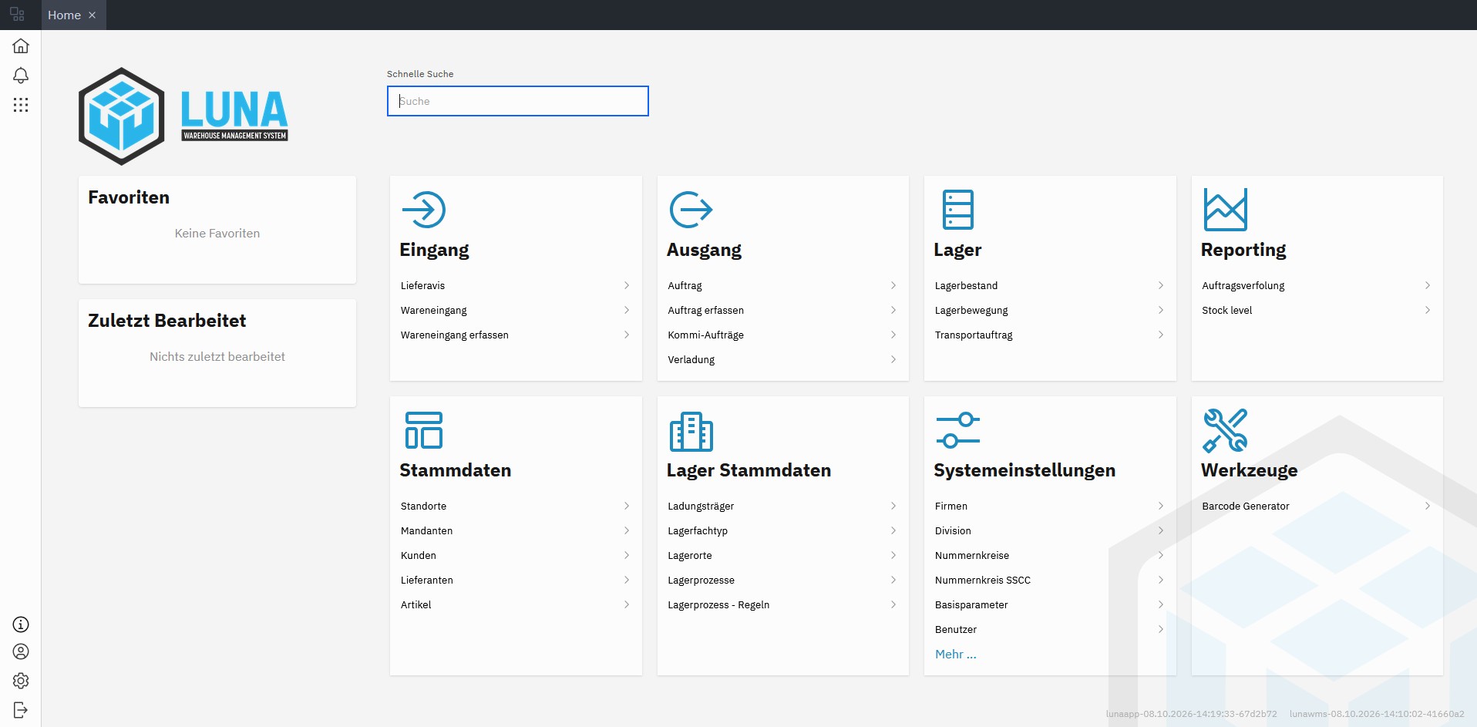Open Wareneingang list
This screenshot has height=727, width=1477.
tap(515, 310)
